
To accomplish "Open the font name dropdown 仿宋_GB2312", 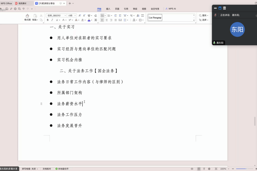I will [56, 15].
